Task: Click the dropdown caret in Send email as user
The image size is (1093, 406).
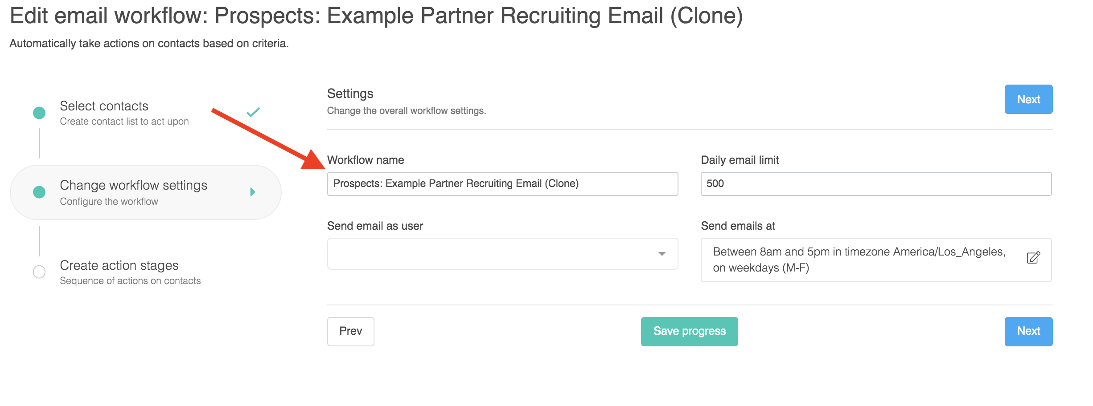Action: [x=662, y=254]
